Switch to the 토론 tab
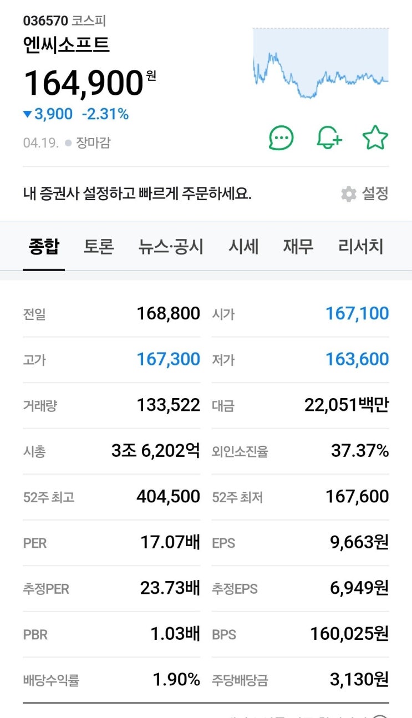 tap(99, 247)
